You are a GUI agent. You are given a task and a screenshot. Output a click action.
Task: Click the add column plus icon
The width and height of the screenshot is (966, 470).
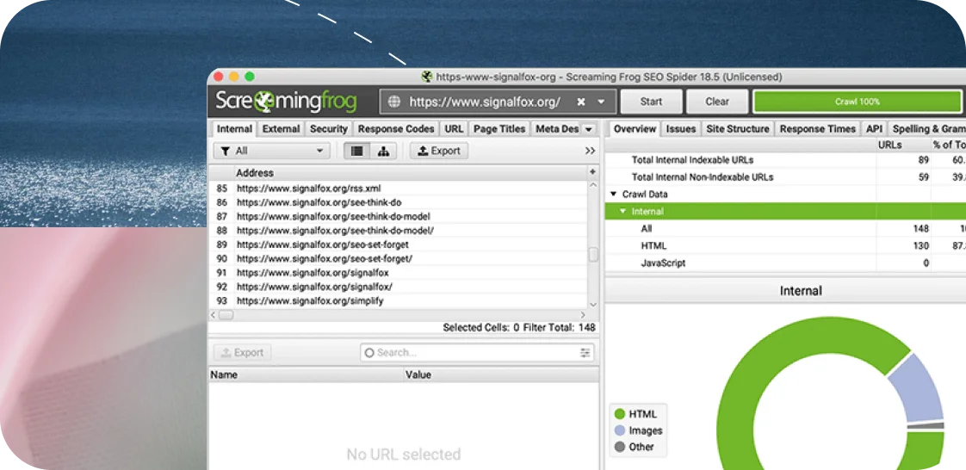click(592, 172)
